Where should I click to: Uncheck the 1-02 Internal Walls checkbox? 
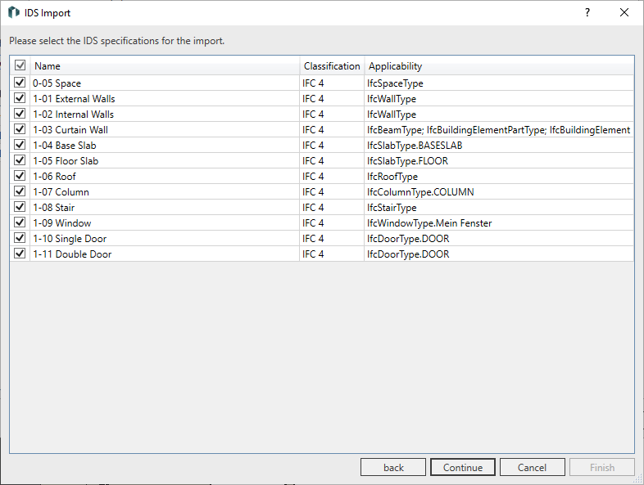pos(20,114)
